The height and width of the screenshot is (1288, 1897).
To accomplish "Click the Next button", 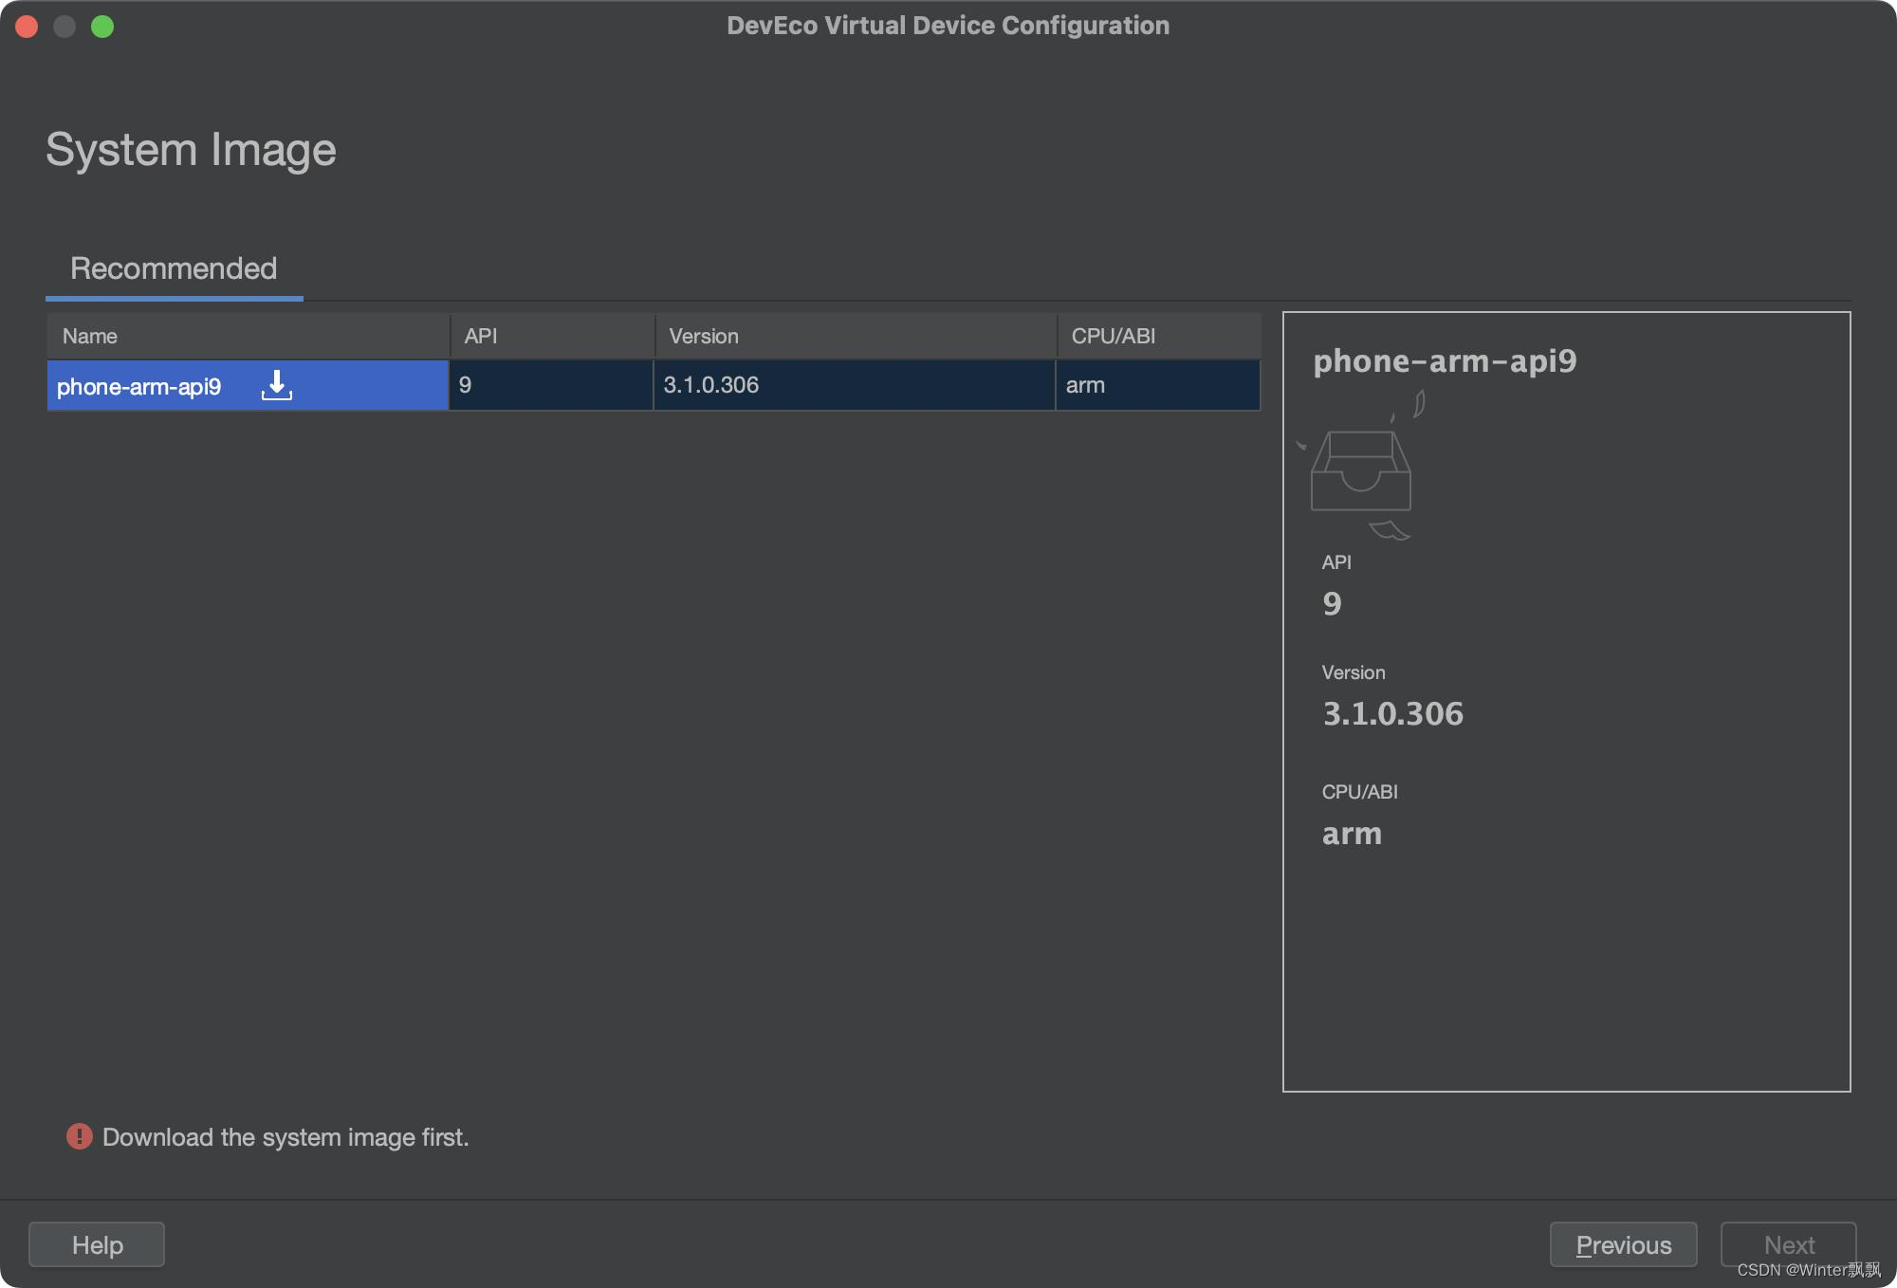I will click(x=1788, y=1244).
